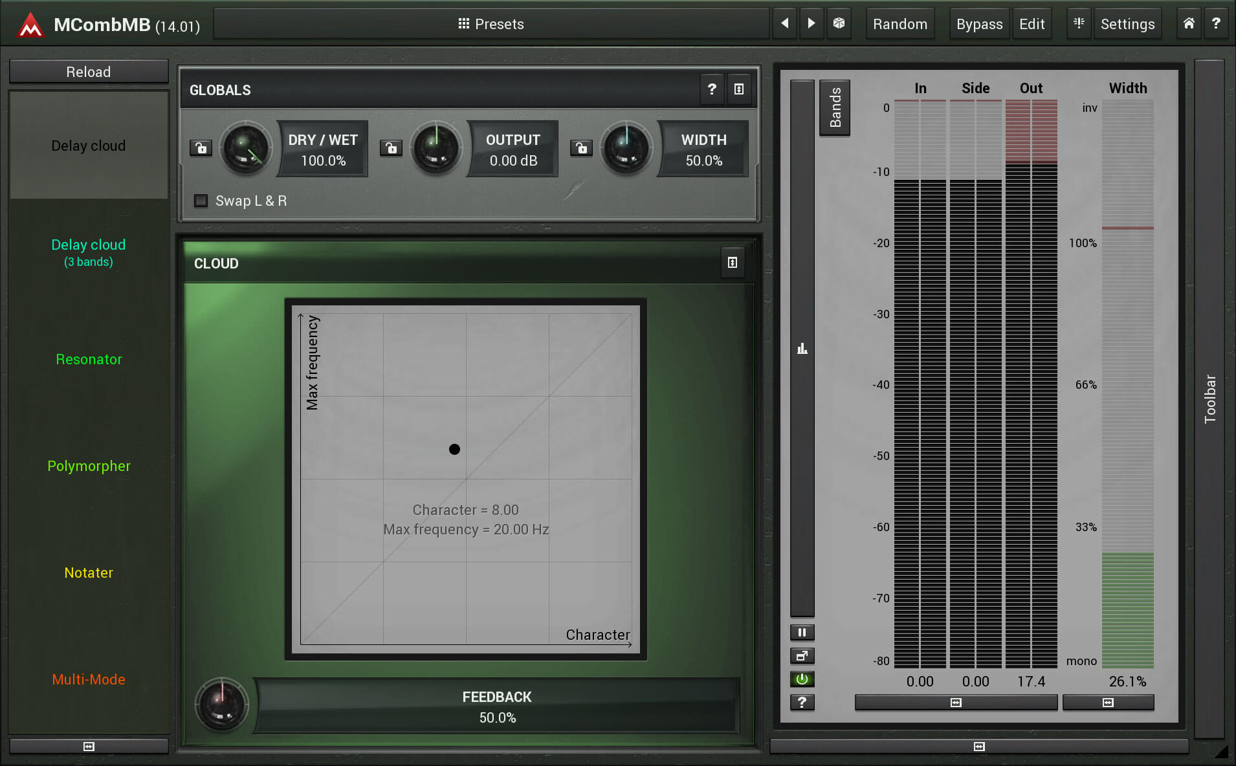The image size is (1236, 766).
Task: Select the Resonator device
Action: (89, 359)
